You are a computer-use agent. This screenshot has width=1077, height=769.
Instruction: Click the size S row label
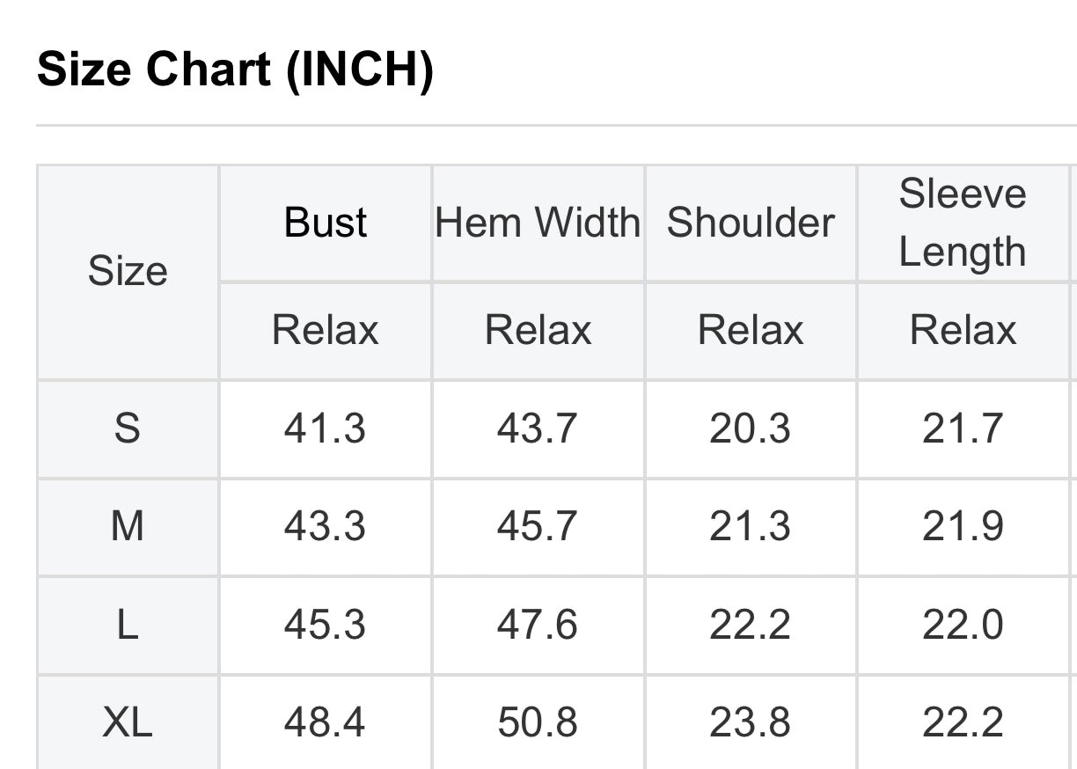128,428
